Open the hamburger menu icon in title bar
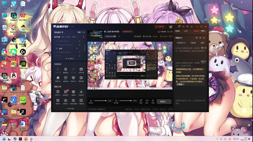Screen dimensions: 253x142 point(192,27)
